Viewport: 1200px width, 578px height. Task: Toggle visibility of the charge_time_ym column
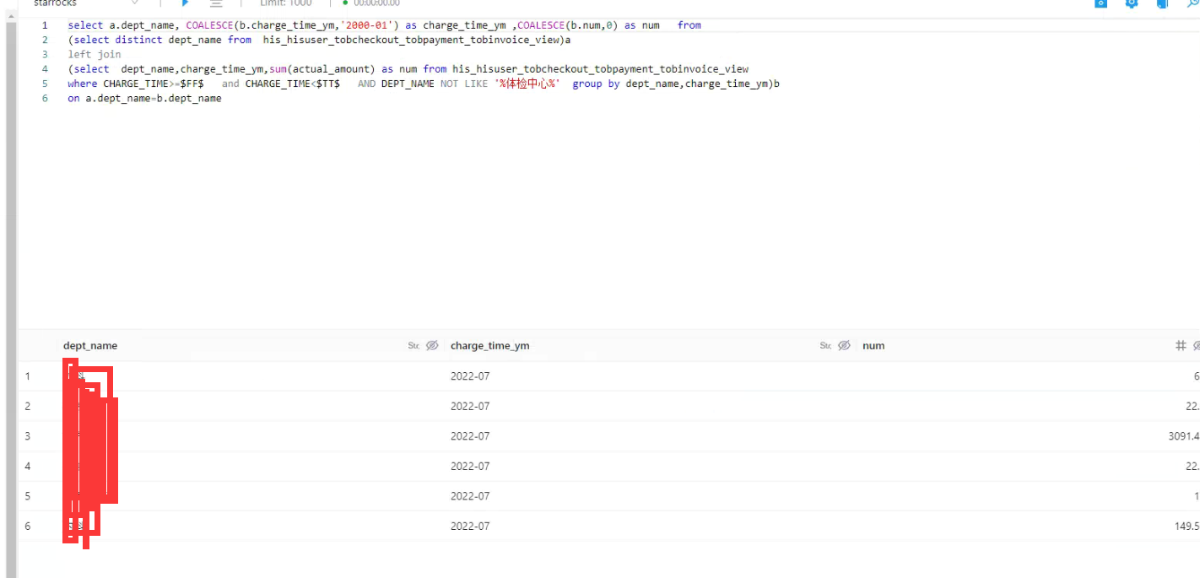[x=845, y=345]
